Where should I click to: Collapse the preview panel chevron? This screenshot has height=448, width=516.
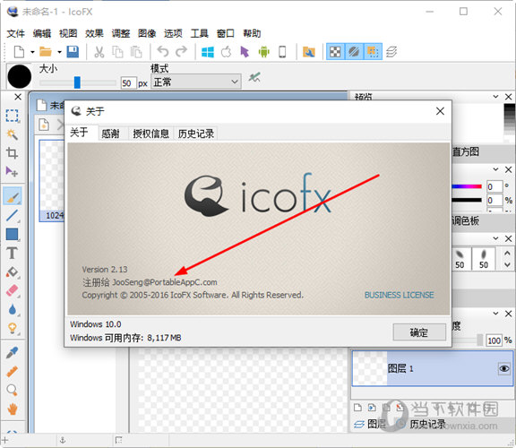[495, 97]
